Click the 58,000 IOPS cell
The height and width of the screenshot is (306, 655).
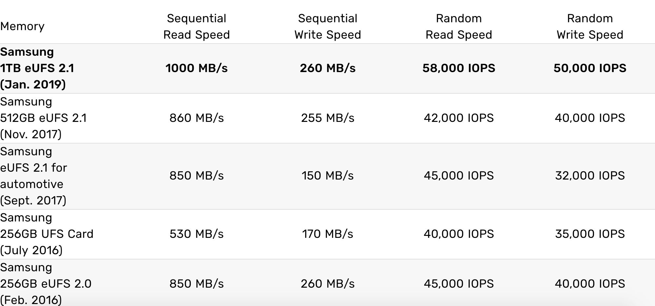click(x=459, y=68)
